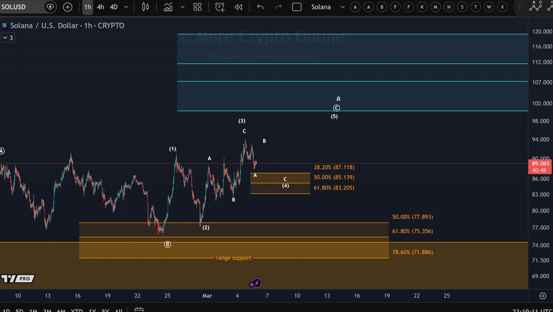The image size is (553, 312).
Task: Select the K quick-access circle button
Action: tap(422, 7)
